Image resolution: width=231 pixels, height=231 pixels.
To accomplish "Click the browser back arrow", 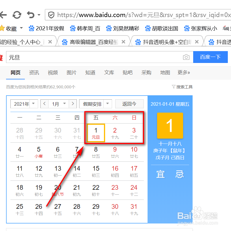I will tap(3, 15).
